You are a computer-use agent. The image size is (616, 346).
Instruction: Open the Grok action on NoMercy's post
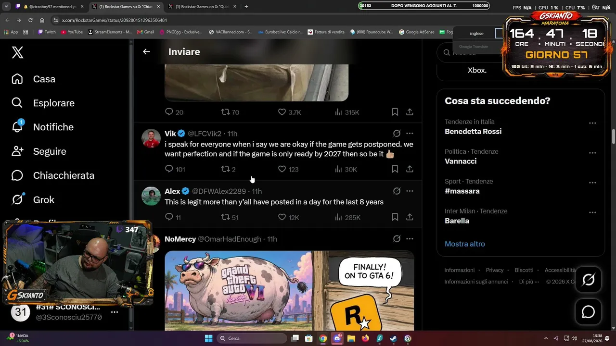coord(397,239)
